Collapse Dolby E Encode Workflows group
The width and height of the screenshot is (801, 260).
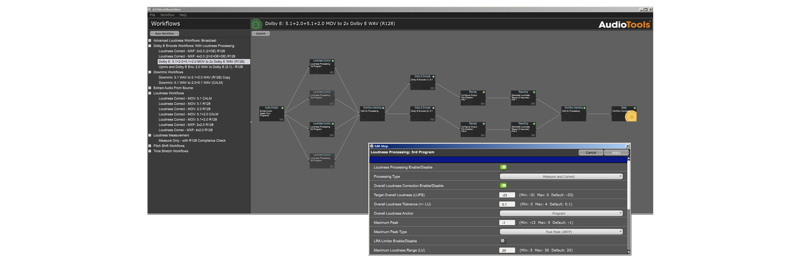tap(150, 46)
